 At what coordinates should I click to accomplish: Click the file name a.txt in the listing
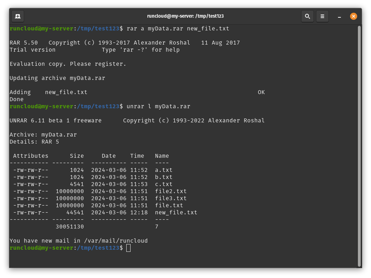coord(163,170)
